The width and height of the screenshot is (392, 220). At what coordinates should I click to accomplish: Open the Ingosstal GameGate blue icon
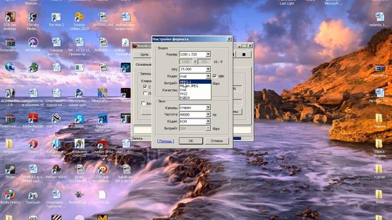click(102, 122)
